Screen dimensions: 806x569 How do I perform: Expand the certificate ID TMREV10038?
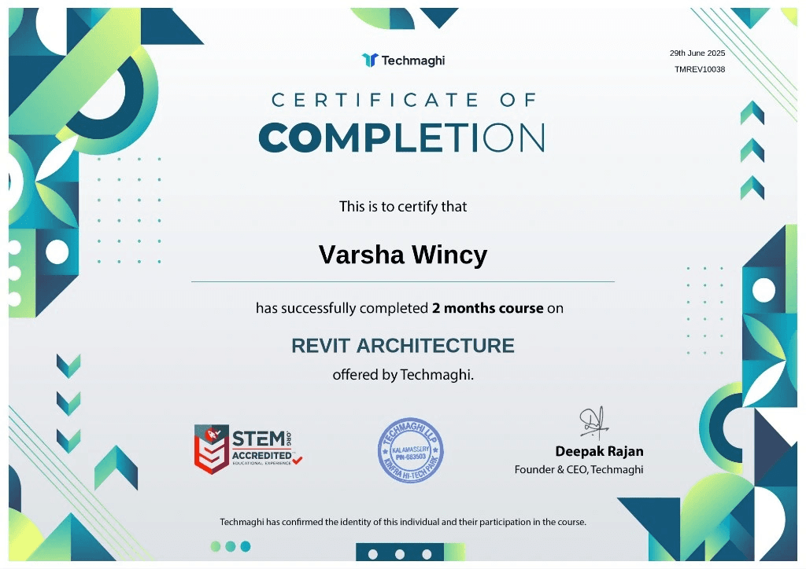pos(699,69)
